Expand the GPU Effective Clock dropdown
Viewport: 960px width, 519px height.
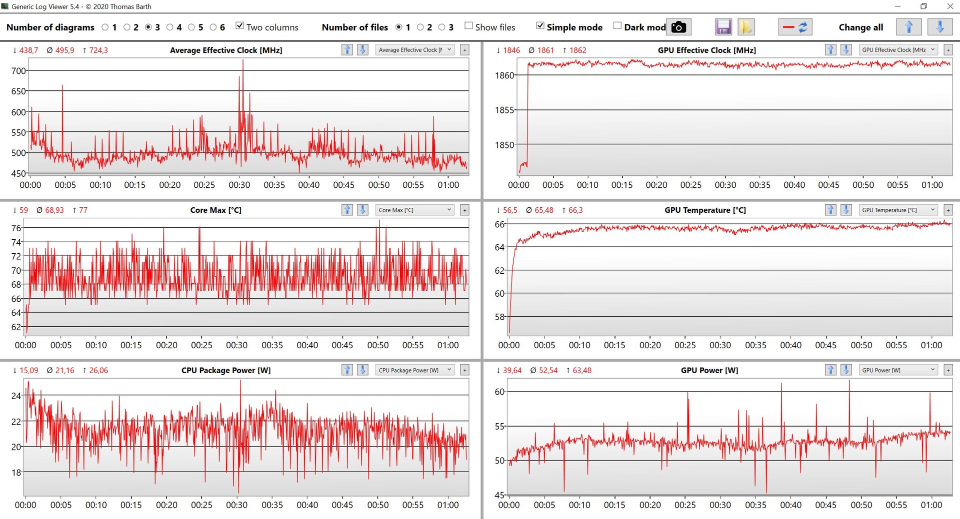tap(898, 50)
